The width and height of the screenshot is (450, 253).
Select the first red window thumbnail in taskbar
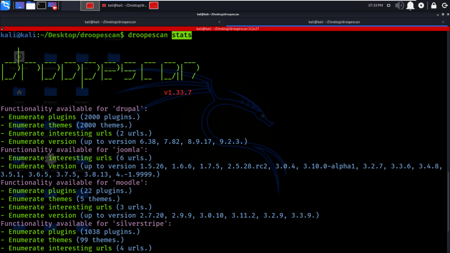click(90, 5)
